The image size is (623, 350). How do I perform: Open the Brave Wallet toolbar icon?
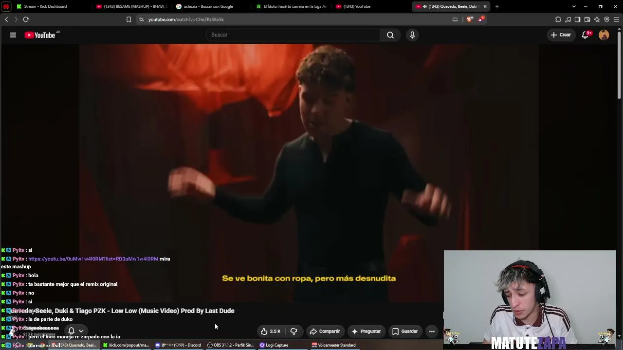[x=587, y=19]
